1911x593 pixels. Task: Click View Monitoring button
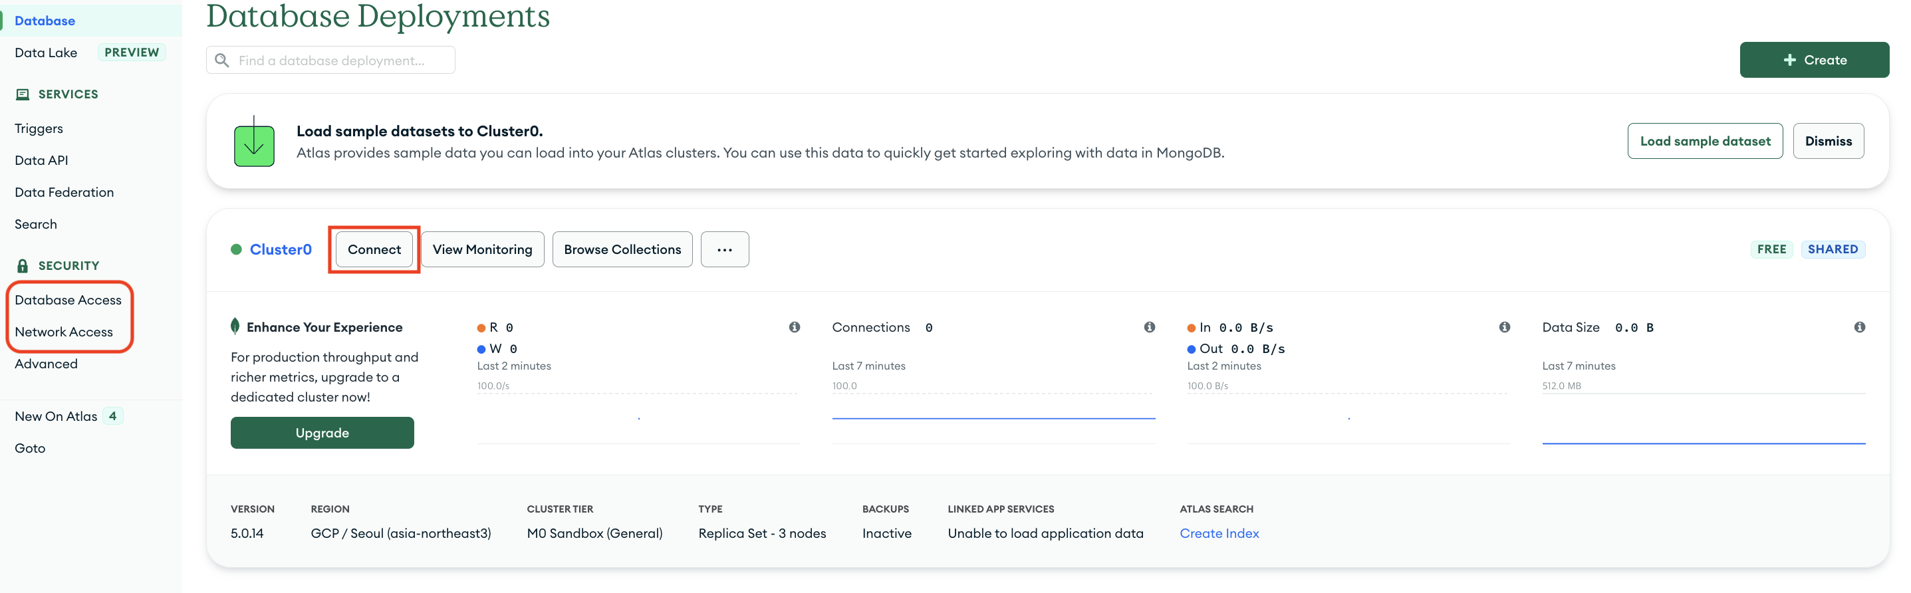(482, 249)
